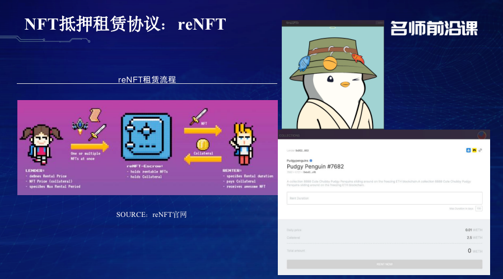Click the round profile avatar in the reNFT header
Image resolution: width=503 pixels, height=279 pixels.
pos(482,135)
